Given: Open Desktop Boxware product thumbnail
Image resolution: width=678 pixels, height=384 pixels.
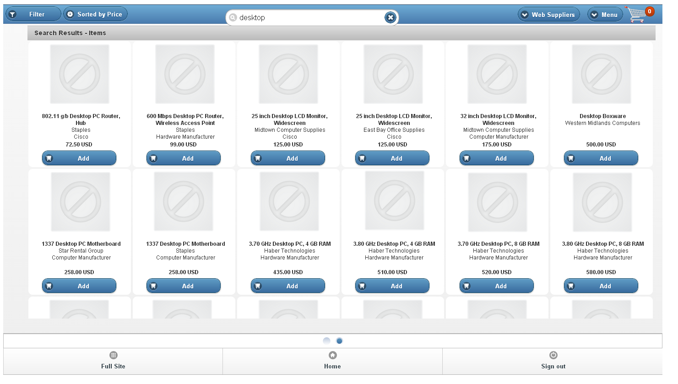Looking at the screenshot, I should pyautogui.click(x=602, y=74).
